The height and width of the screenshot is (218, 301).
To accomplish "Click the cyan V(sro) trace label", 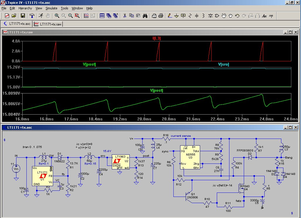I will click(x=224, y=64).
